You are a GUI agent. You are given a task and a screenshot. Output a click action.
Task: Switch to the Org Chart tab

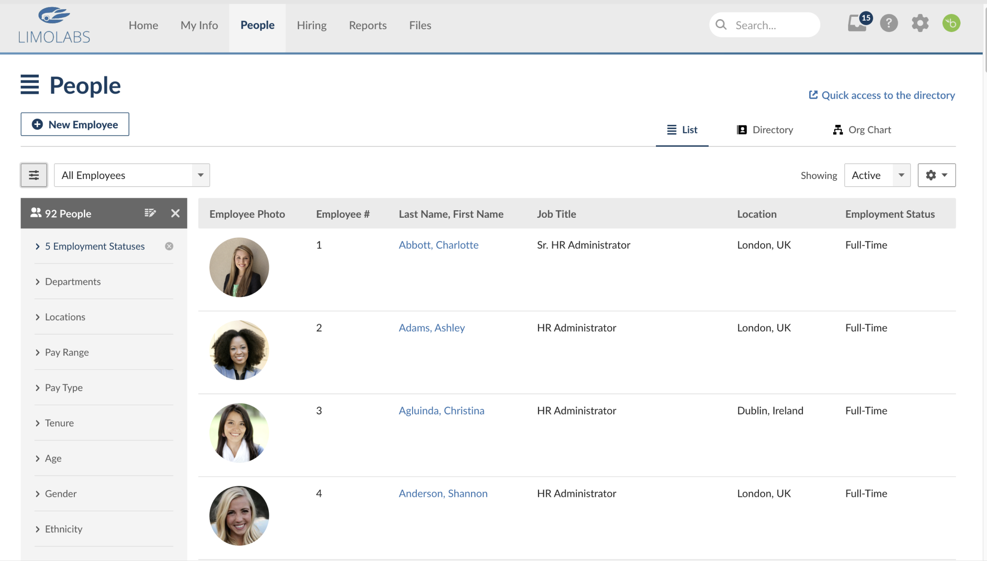pyautogui.click(x=862, y=130)
